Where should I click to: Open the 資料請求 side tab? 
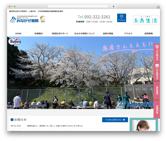157,90
